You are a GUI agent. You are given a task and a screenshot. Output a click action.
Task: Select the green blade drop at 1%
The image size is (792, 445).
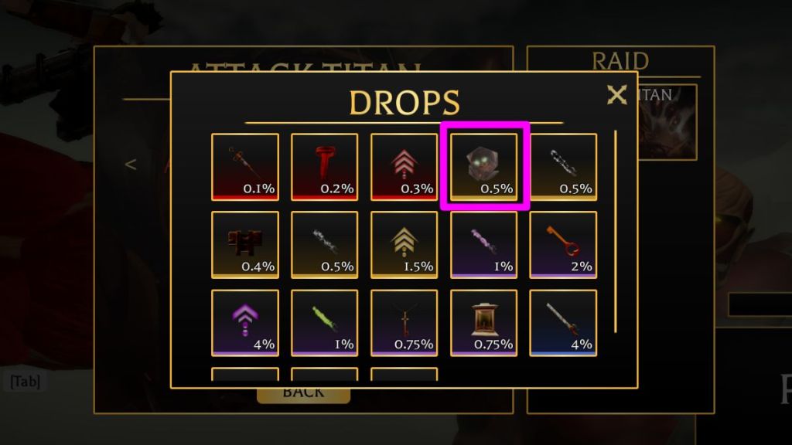point(324,323)
